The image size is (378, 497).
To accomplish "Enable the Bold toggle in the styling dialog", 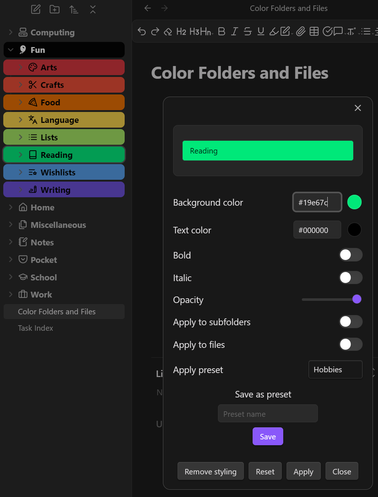I will coord(351,255).
